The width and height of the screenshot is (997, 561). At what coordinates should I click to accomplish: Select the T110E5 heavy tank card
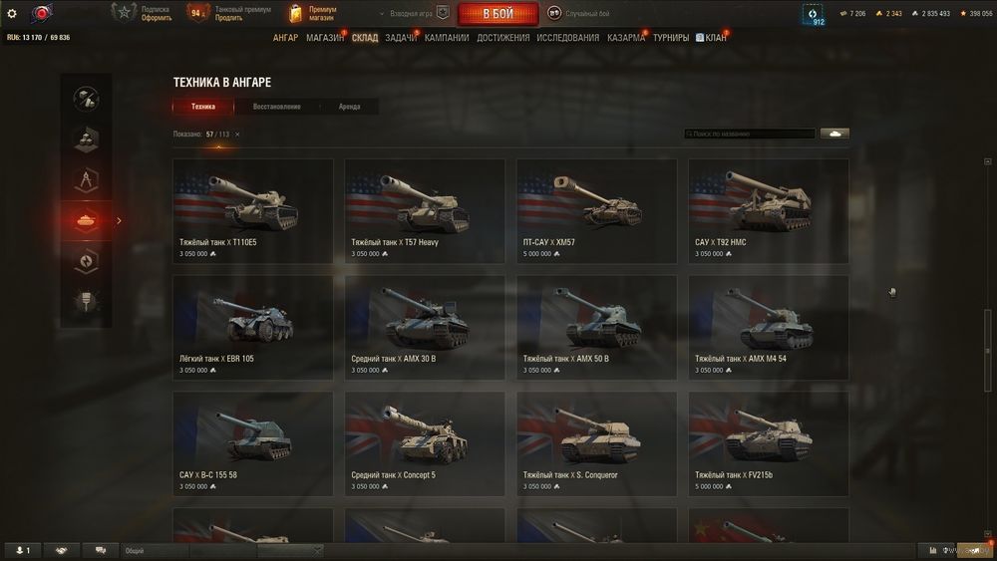click(x=253, y=211)
